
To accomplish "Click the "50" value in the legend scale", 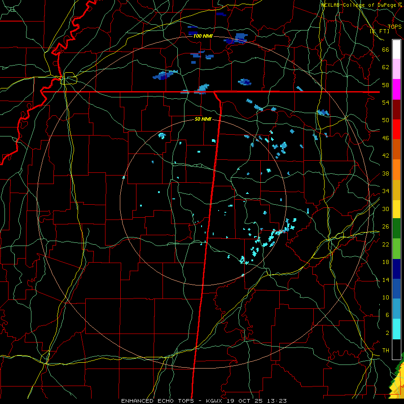I will point(386,120).
